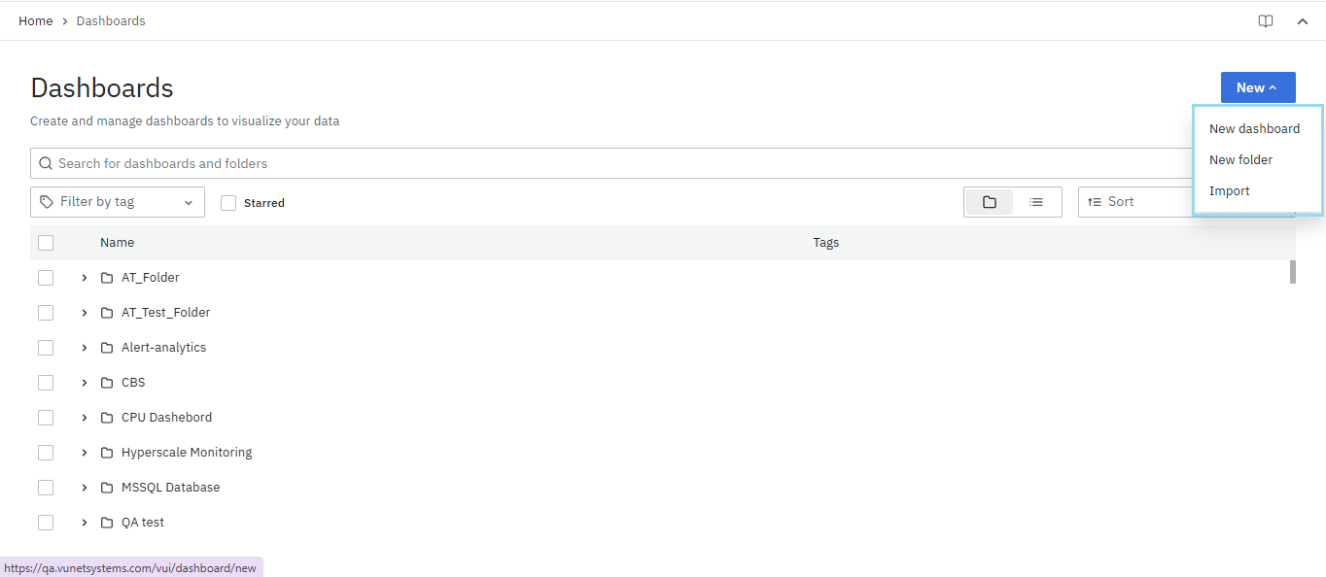Viewport: 1326px width, 577px height.
Task: Choose New dashboard from menu
Action: coord(1254,128)
